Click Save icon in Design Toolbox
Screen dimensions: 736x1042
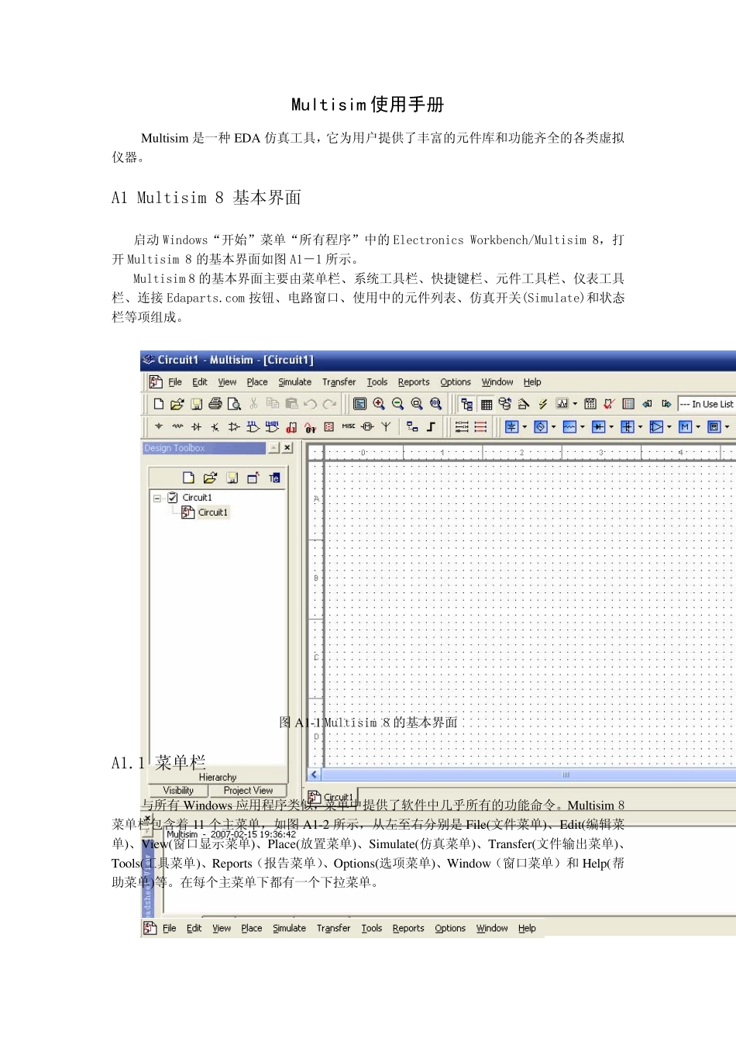(232, 478)
